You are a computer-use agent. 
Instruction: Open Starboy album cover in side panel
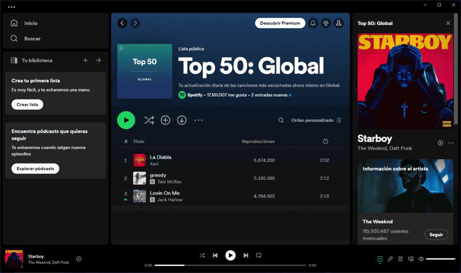(x=405, y=81)
